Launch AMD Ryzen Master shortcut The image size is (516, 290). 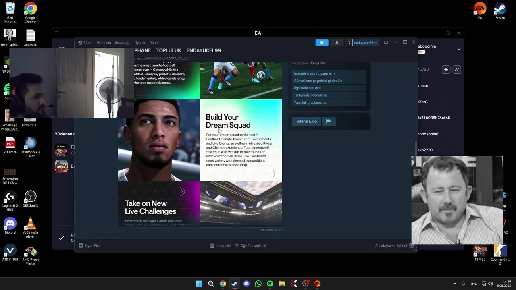point(30,255)
